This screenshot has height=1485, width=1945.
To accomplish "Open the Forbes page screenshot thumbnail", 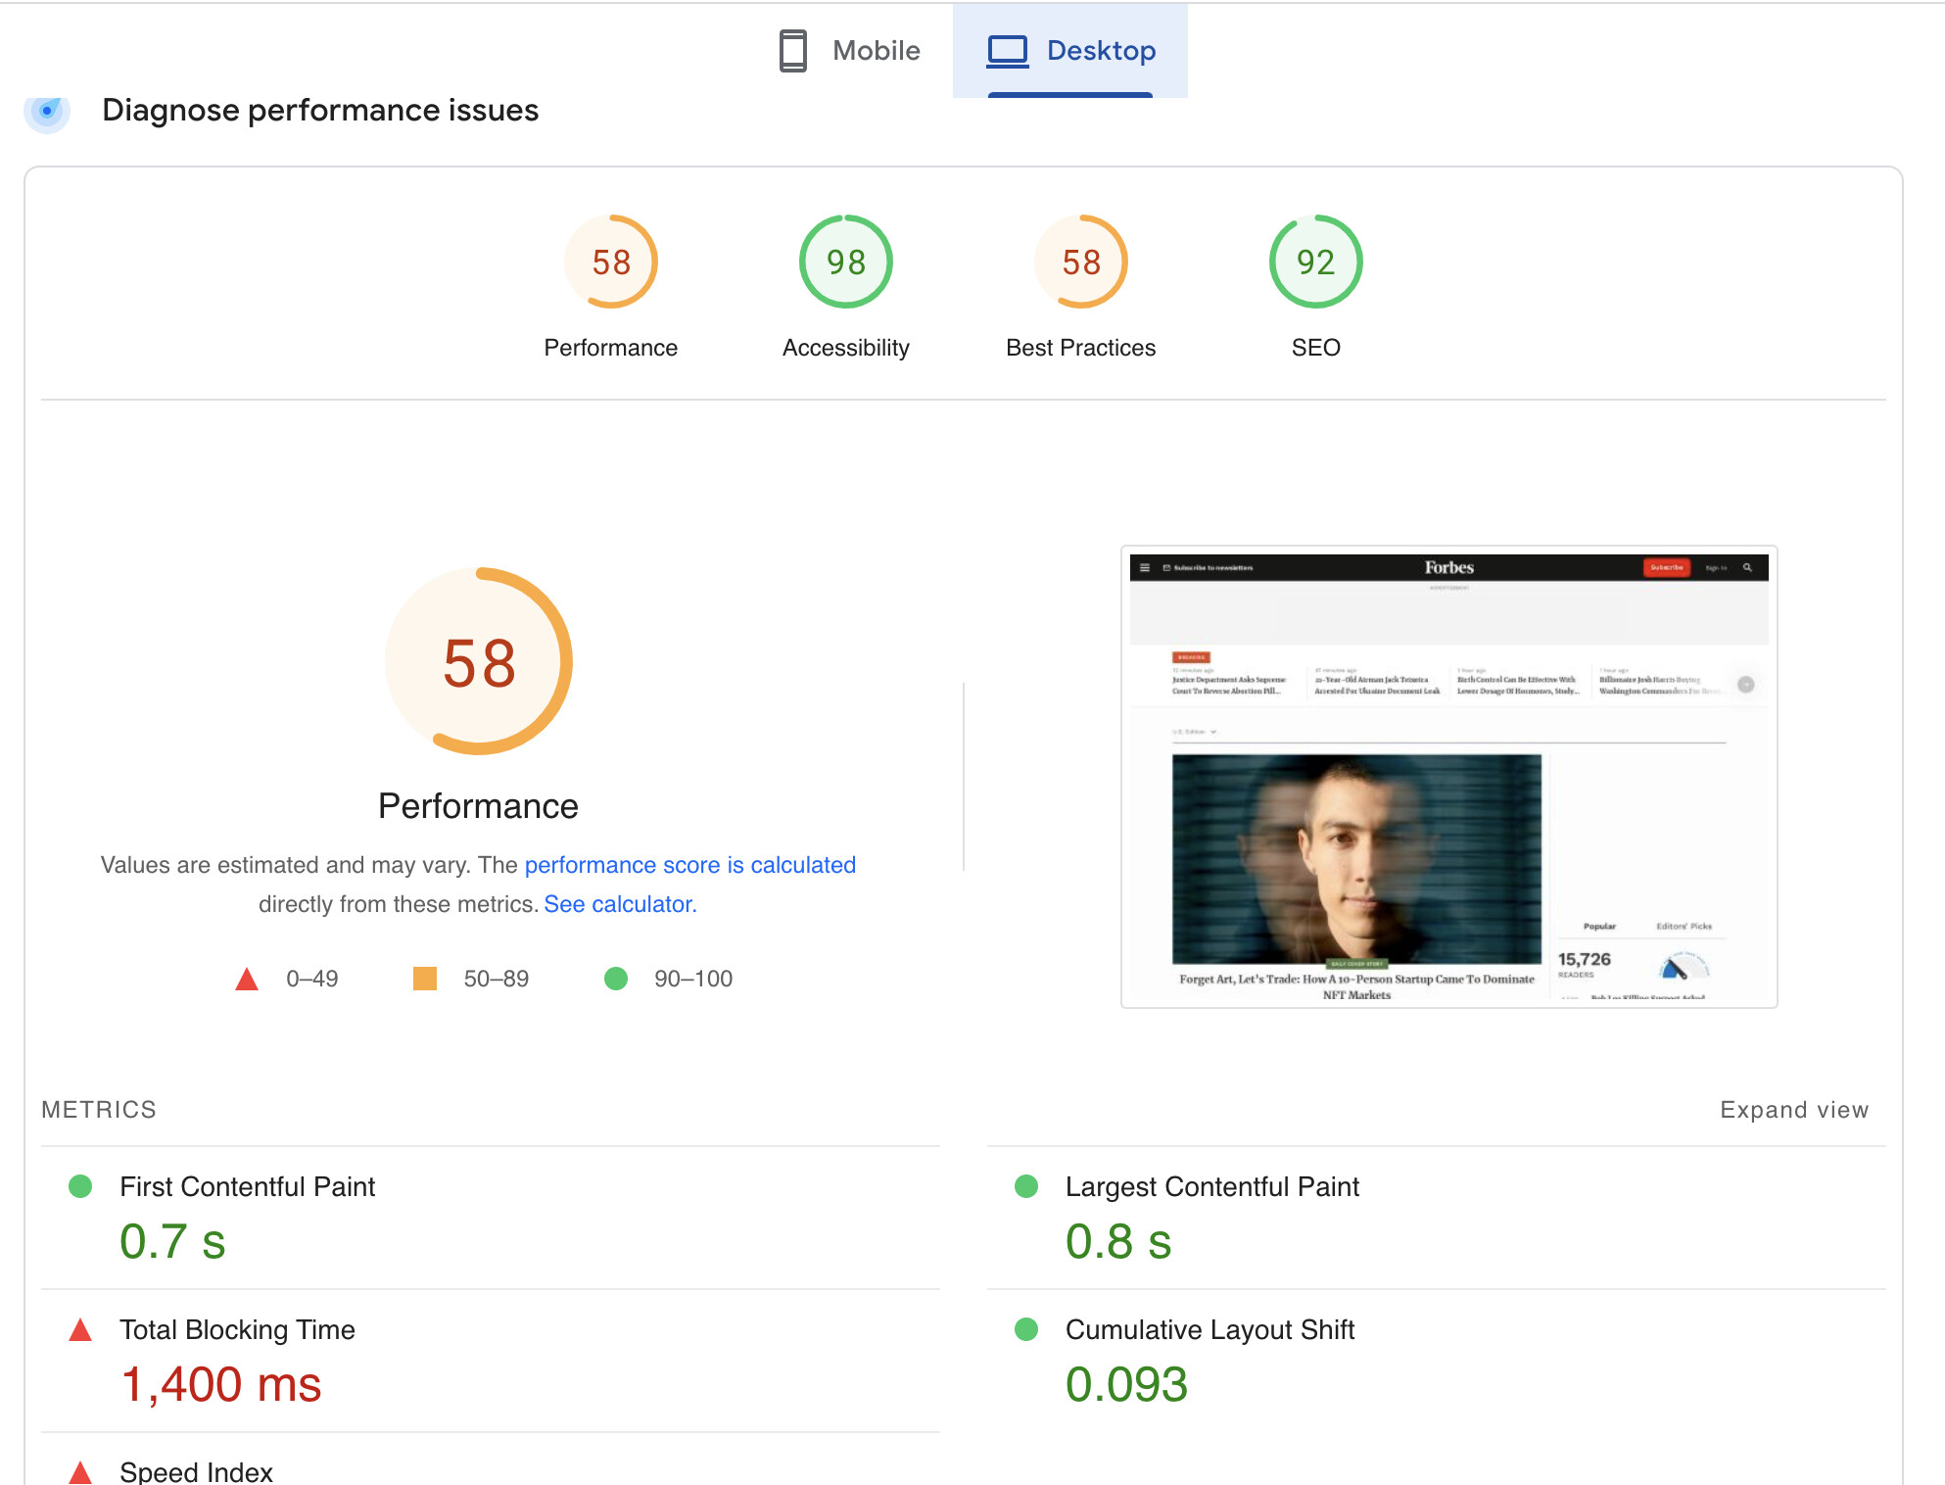I will coord(1449,777).
